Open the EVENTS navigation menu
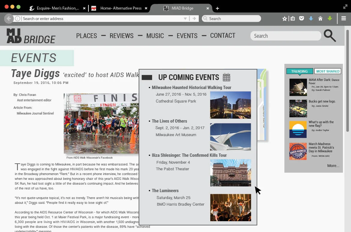Image resolution: width=351 pixels, height=232 pixels. click(x=187, y=36)
